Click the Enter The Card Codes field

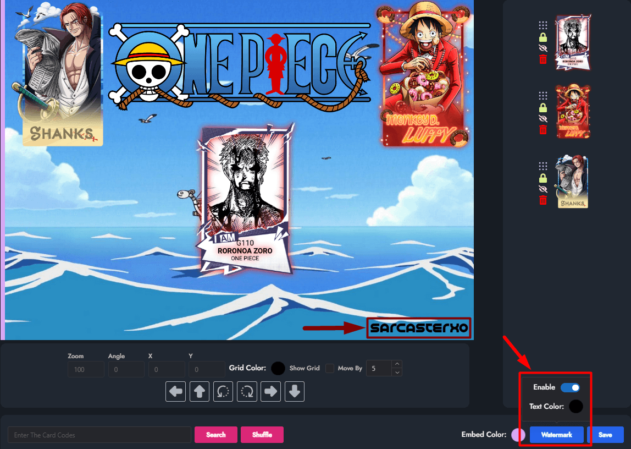(x=99, y=435)
